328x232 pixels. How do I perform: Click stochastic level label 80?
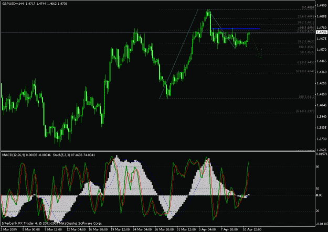318,167
